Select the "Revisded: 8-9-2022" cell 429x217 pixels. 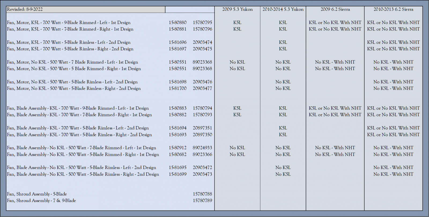point(86,9)
